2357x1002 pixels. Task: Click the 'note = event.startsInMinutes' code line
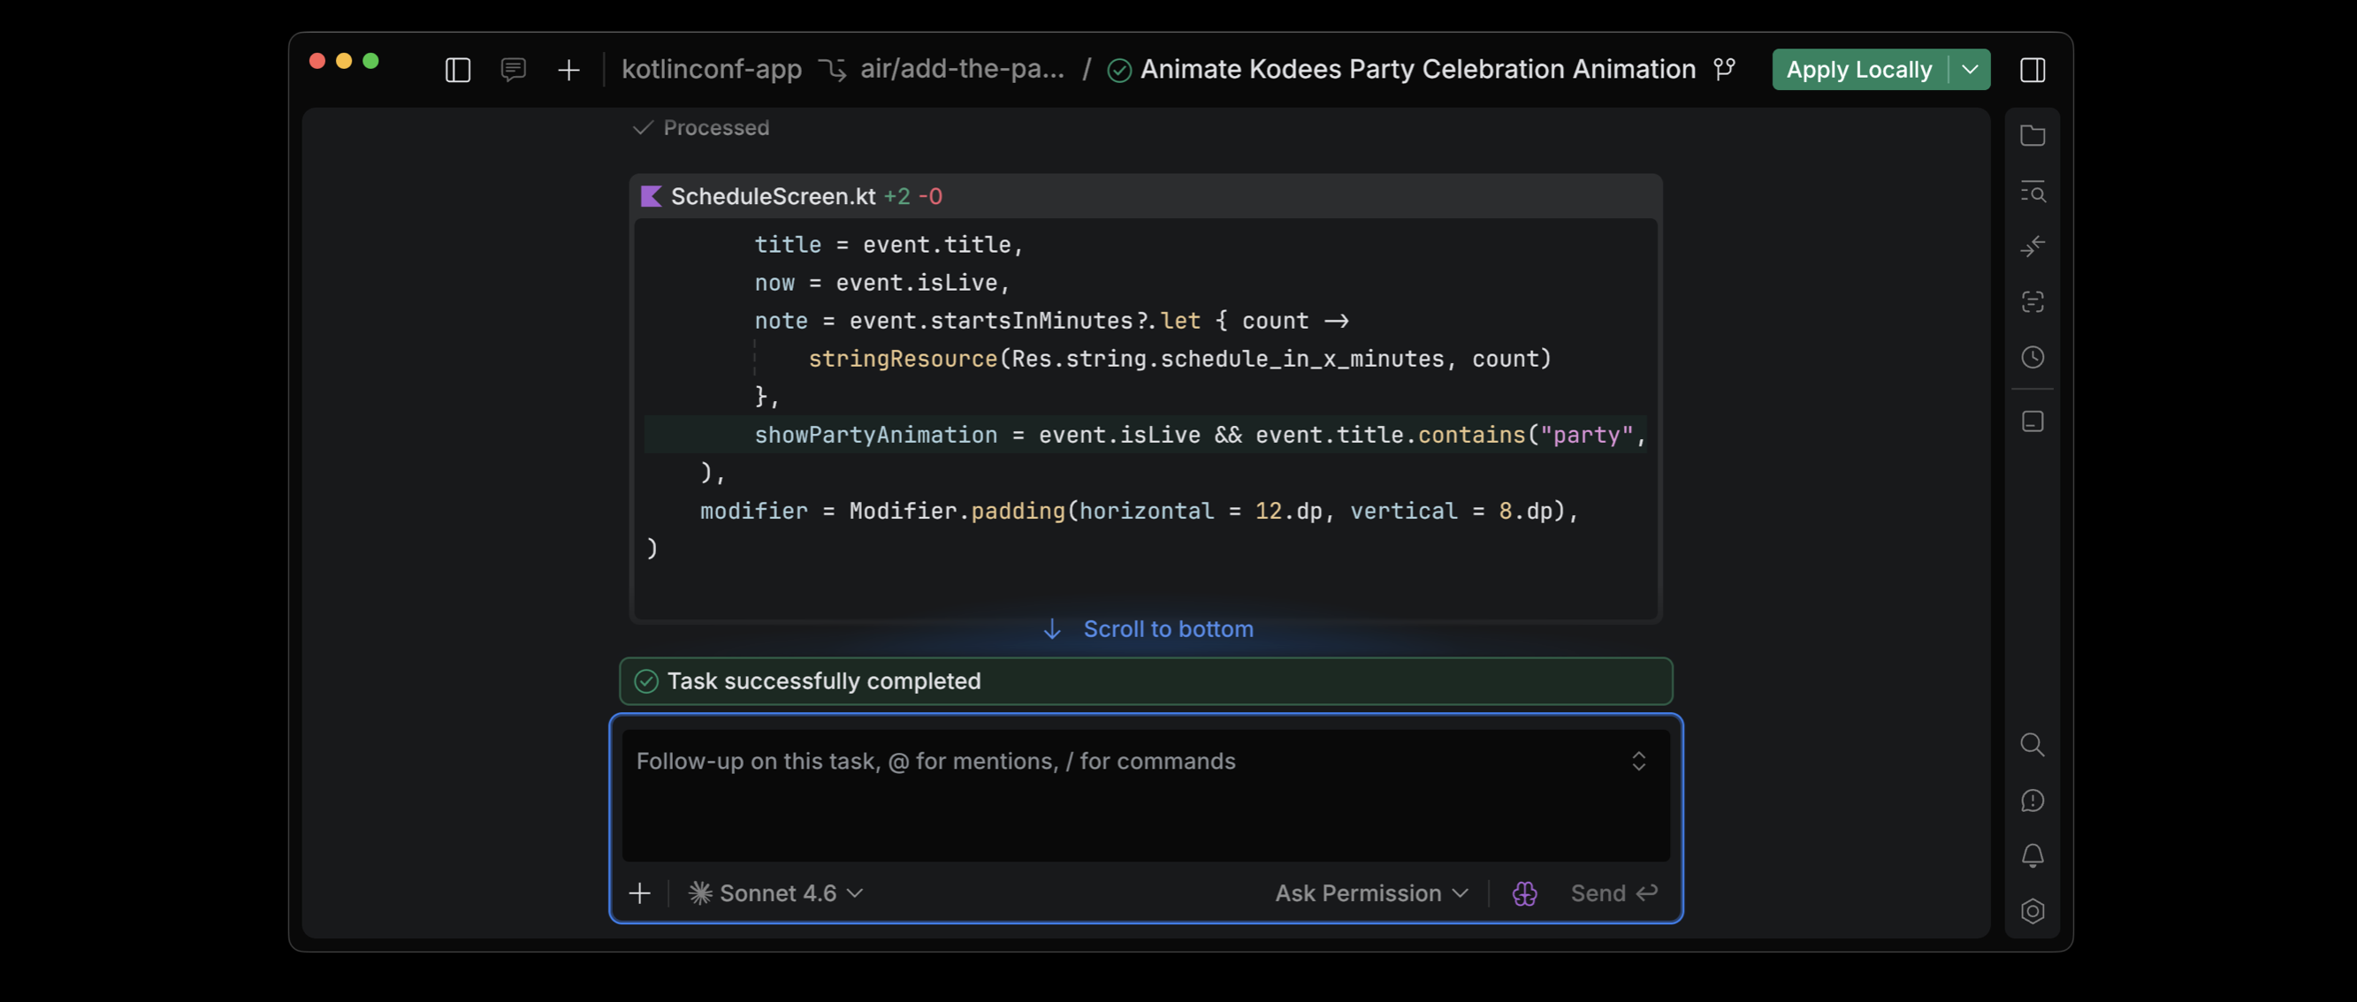[1051, 322]
